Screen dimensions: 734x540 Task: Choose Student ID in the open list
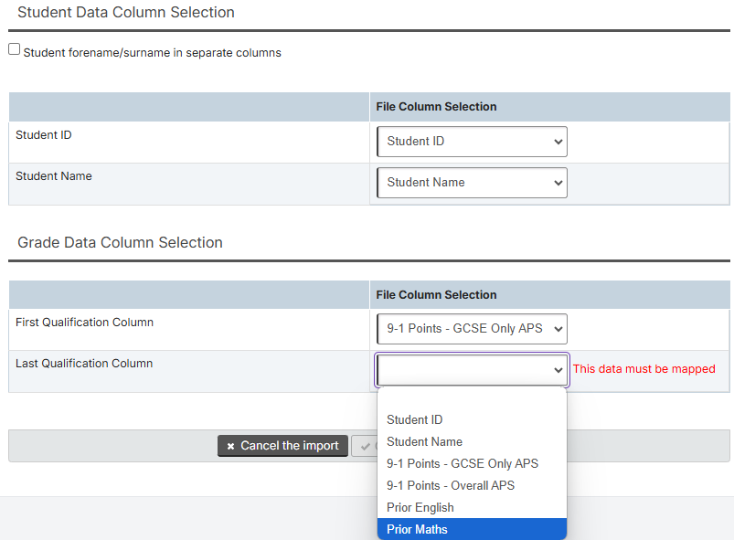pyautogui.click(x=472, y=419)
